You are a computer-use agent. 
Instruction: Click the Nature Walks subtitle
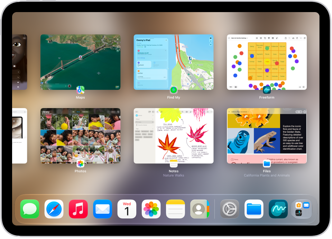click(x=174, y=175)
